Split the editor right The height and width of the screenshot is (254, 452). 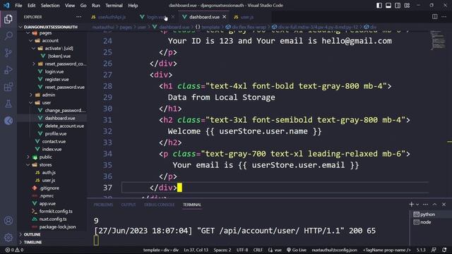click(435, 17)
